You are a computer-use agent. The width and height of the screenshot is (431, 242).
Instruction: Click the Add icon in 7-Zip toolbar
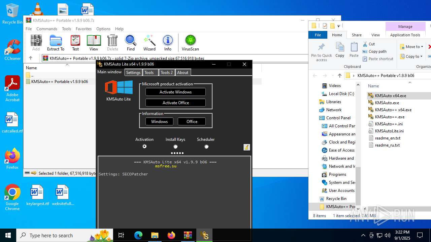(36, 43)
